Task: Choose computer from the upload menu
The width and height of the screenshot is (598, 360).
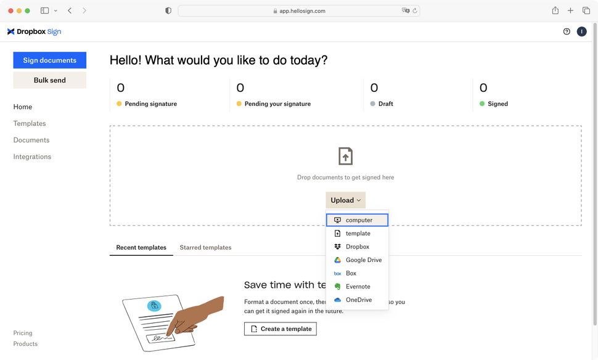Action: coord(358,220)
